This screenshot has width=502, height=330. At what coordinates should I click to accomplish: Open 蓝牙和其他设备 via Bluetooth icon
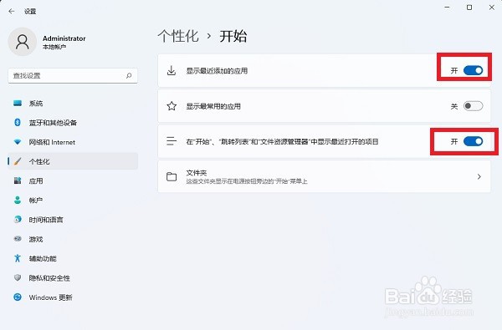pyautogui.click(x=18, y=123)
